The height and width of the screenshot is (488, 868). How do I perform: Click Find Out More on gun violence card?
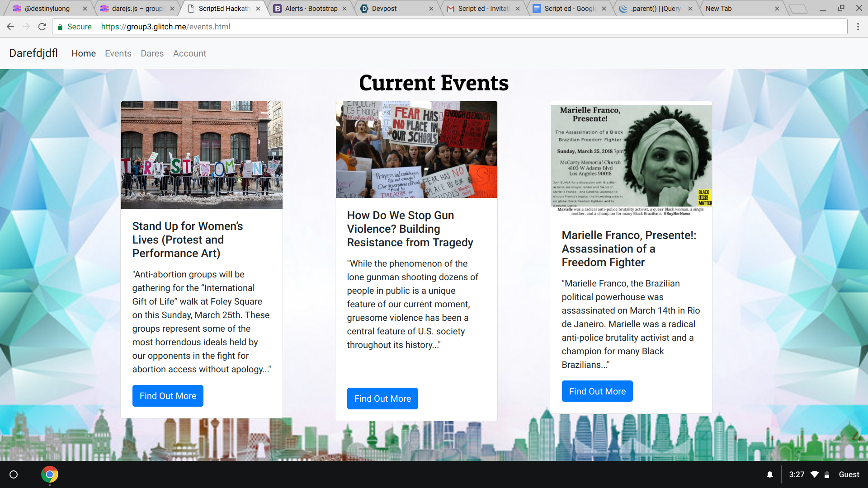coord(382,399)
